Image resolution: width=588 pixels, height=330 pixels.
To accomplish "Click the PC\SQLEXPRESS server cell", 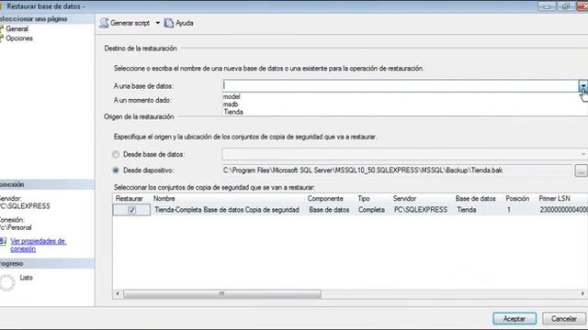I will click(x=421, y=210).
